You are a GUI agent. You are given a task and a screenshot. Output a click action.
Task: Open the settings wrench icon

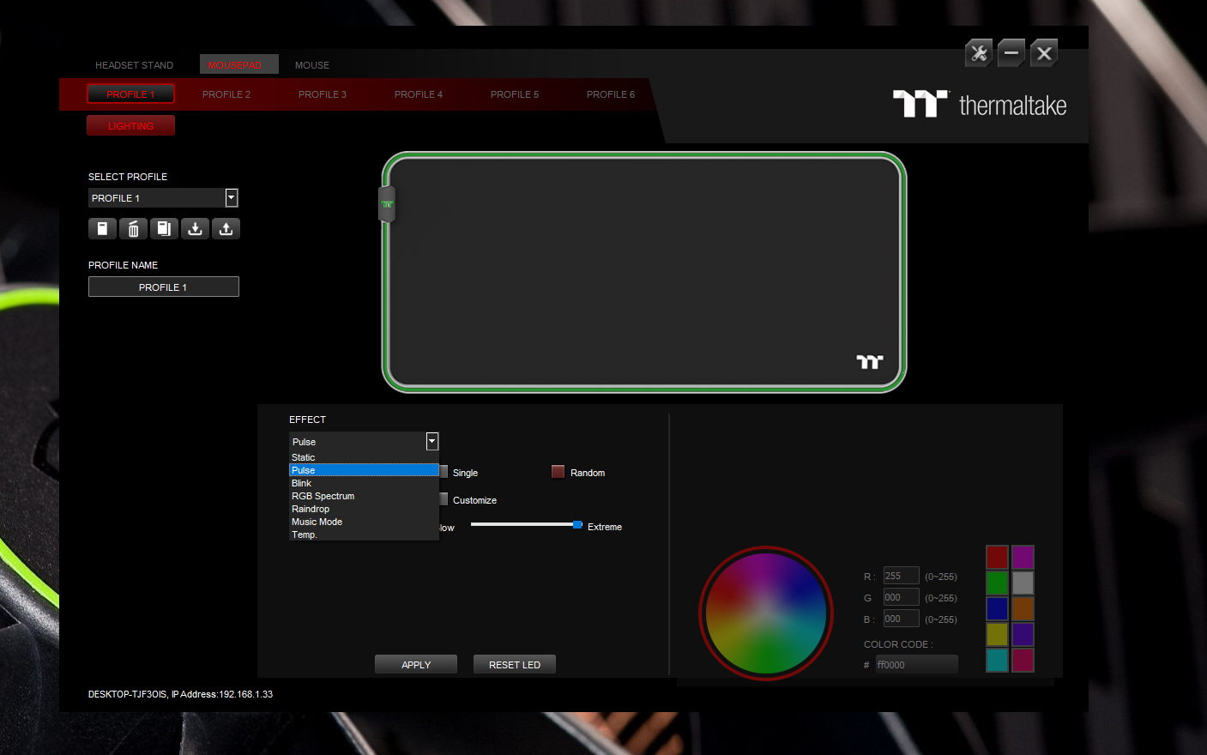coord(979,53)
